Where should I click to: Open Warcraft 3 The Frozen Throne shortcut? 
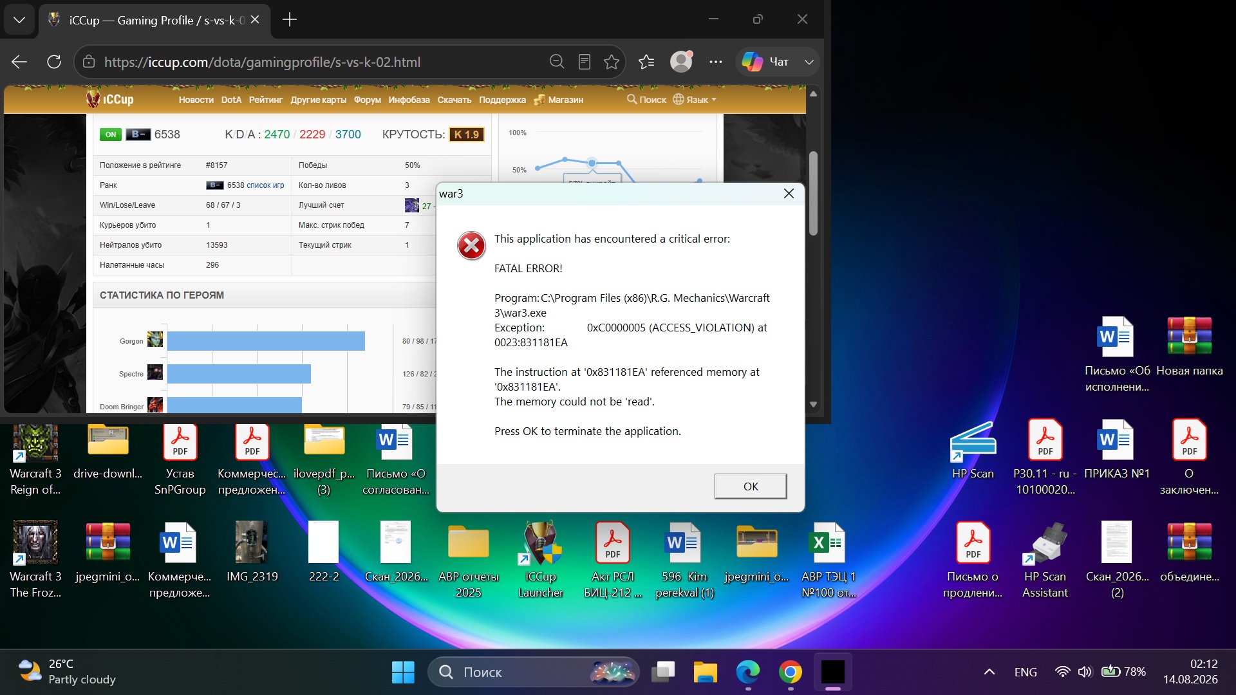click(36, 560)
